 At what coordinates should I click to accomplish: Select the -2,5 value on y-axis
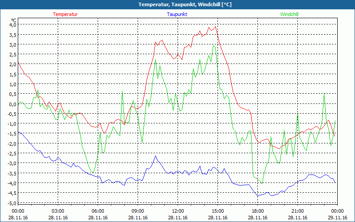point(12,154)
